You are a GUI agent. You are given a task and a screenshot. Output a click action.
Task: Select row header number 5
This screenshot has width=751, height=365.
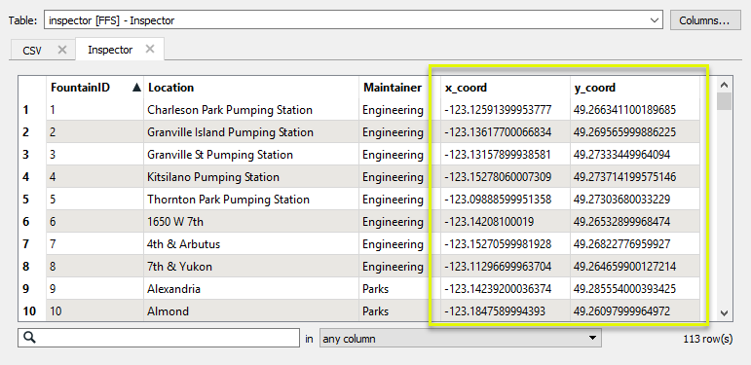(x=26, y=199)
